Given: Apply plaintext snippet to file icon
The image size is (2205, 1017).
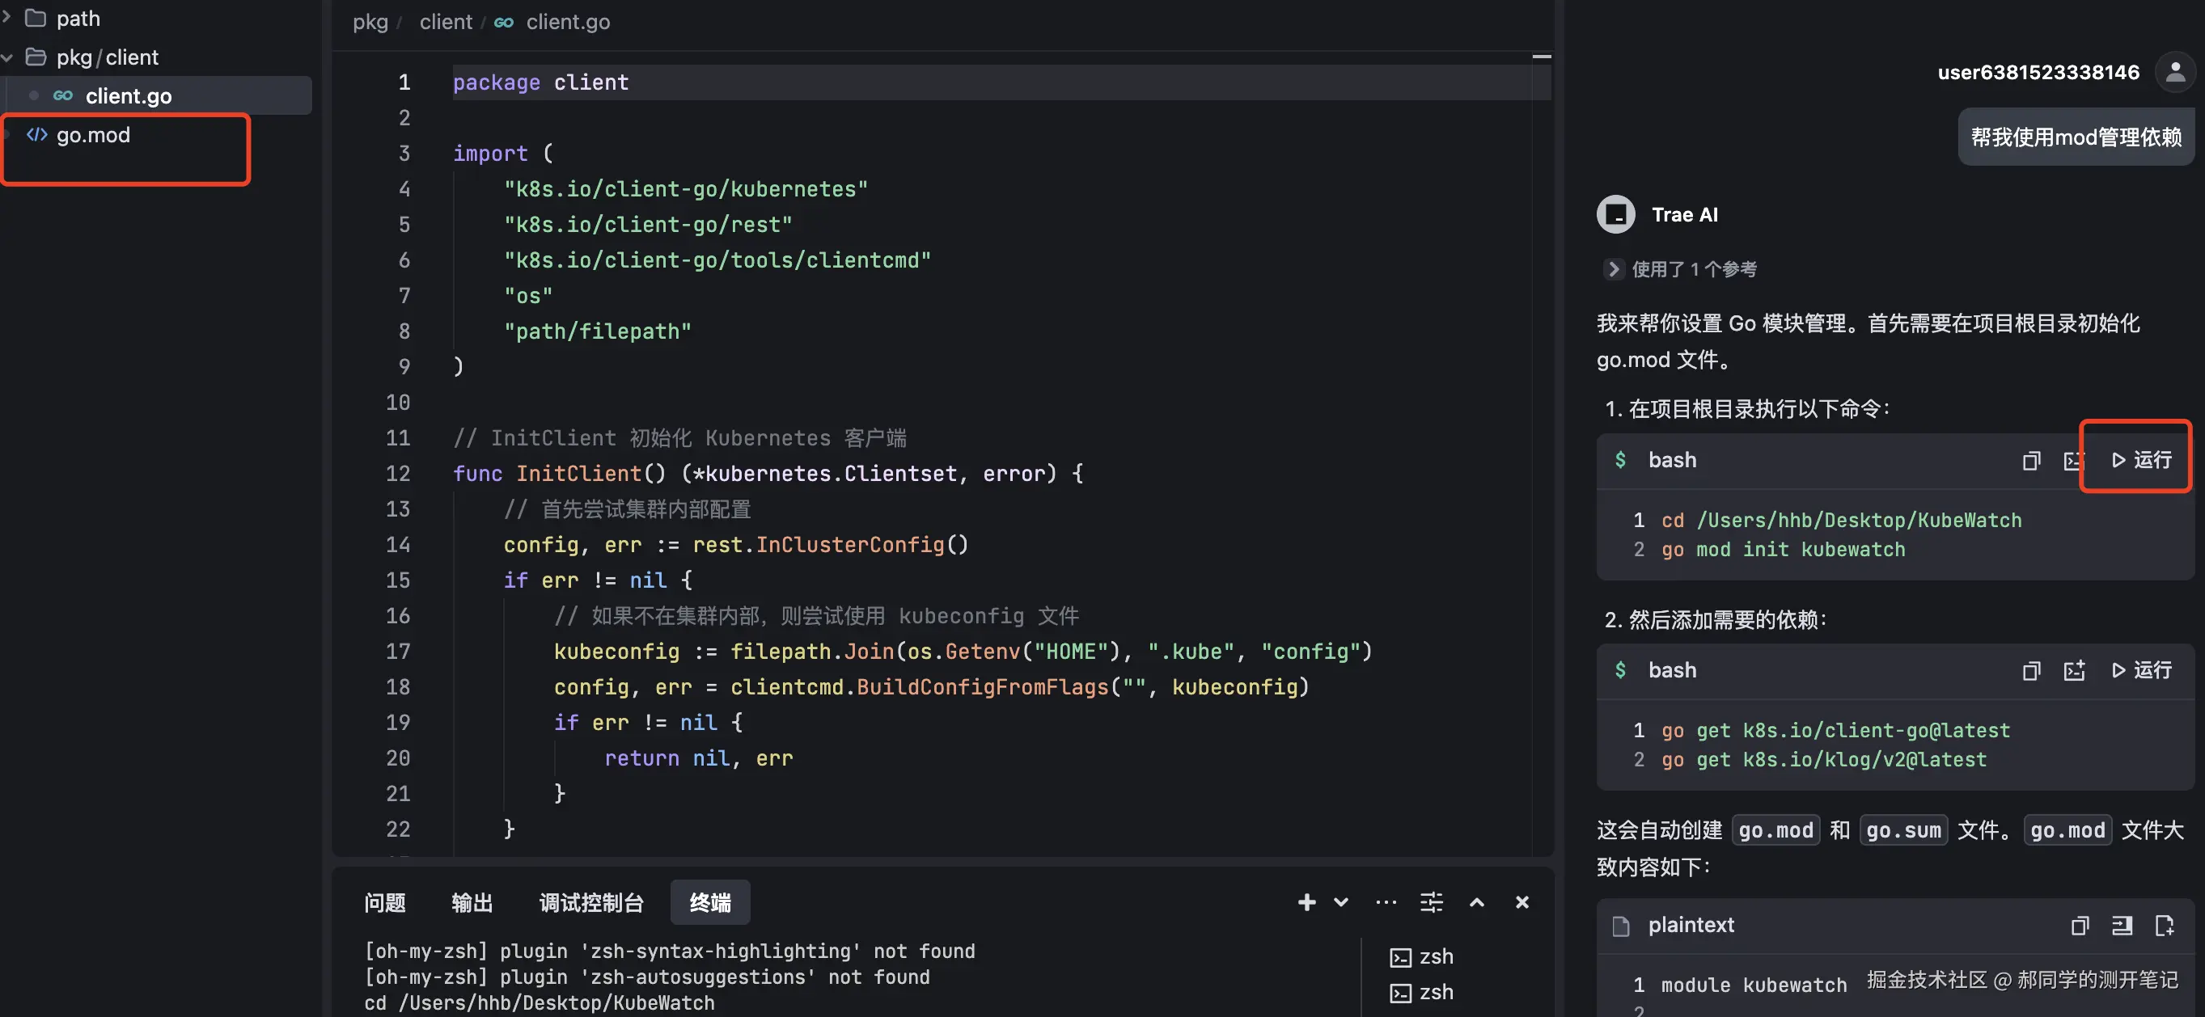Looking at the screenshot, I should point(2121,926).
